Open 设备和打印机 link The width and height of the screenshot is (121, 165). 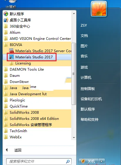(91, 99)
